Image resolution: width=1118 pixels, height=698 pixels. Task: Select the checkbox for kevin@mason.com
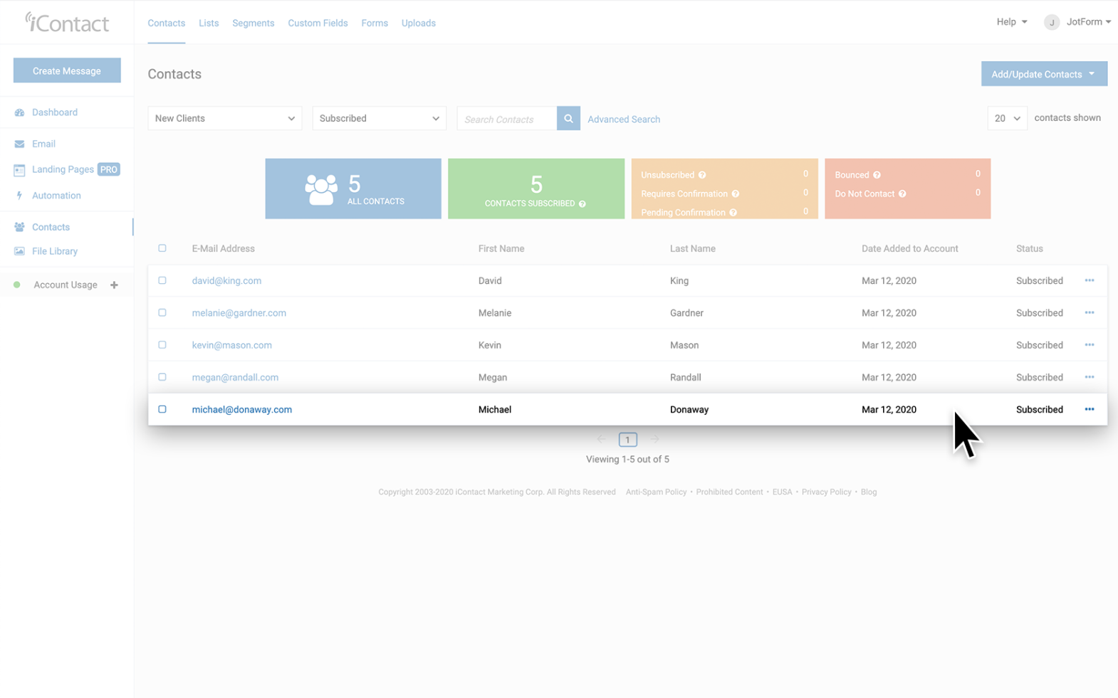click(x=162, y=345)
